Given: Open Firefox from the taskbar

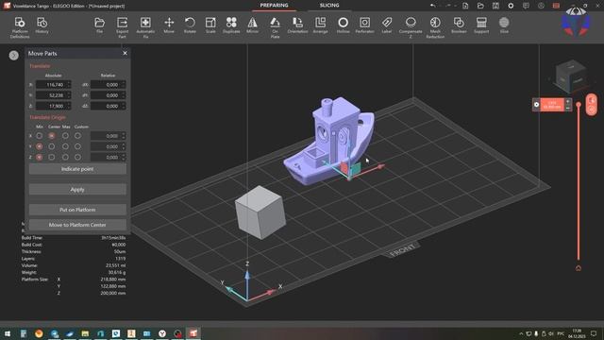Looking at the screenshot, I should 39,333.
